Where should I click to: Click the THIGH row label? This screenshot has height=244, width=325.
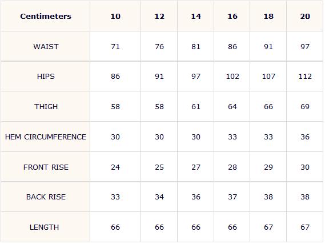click(x=46, y=107)
